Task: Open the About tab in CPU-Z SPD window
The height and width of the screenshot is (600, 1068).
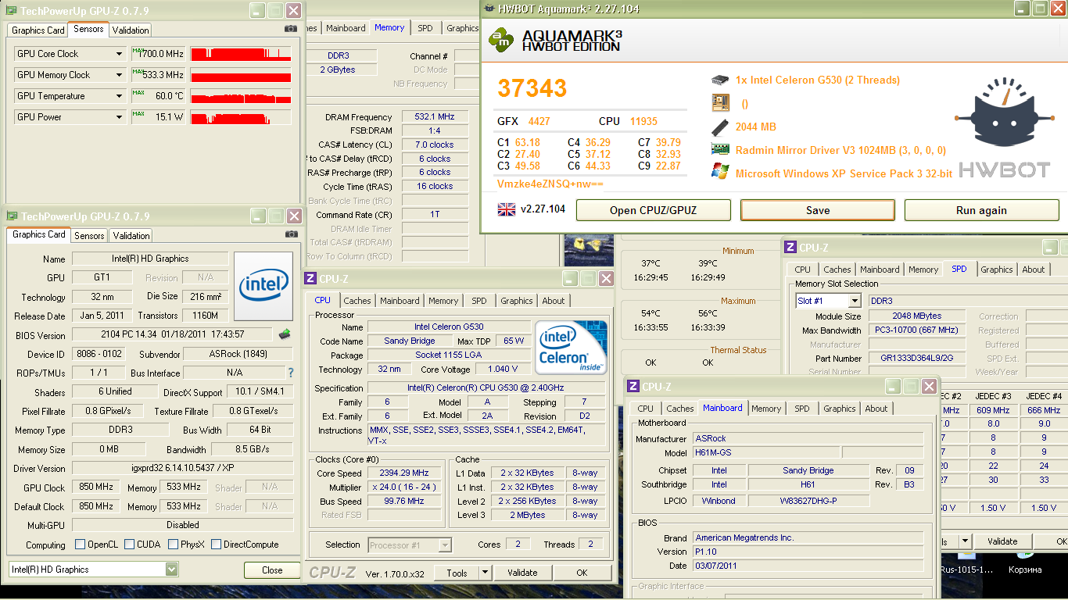Action: [x=1034, y=270]
